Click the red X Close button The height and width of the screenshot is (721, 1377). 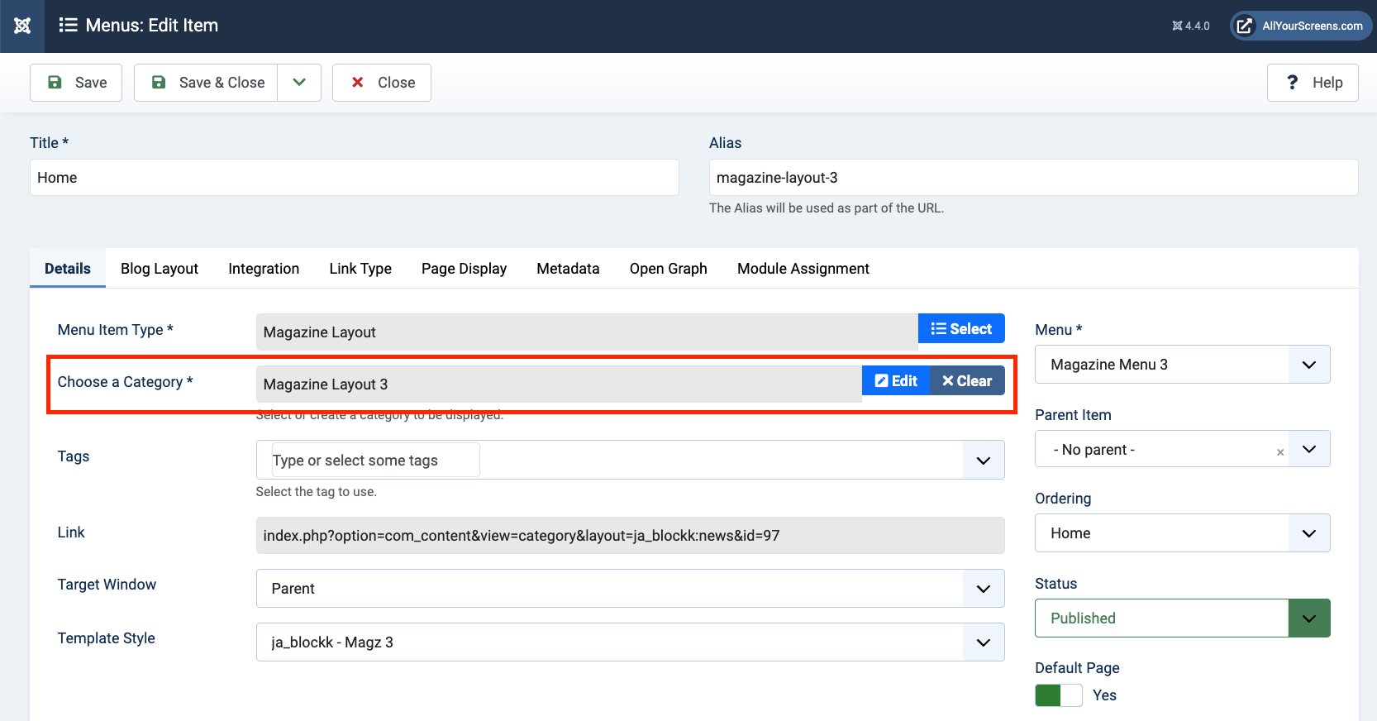click(x=382, y=83)
